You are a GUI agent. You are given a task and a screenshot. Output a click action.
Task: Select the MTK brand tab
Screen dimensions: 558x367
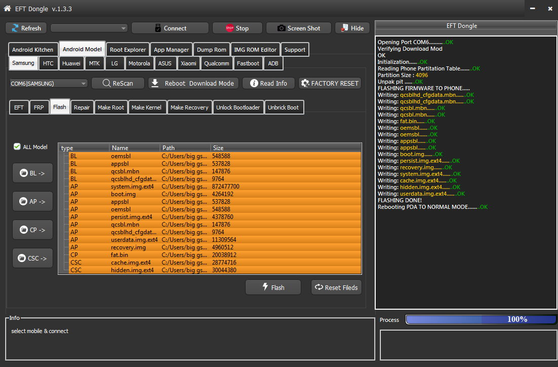click(94, 63)
